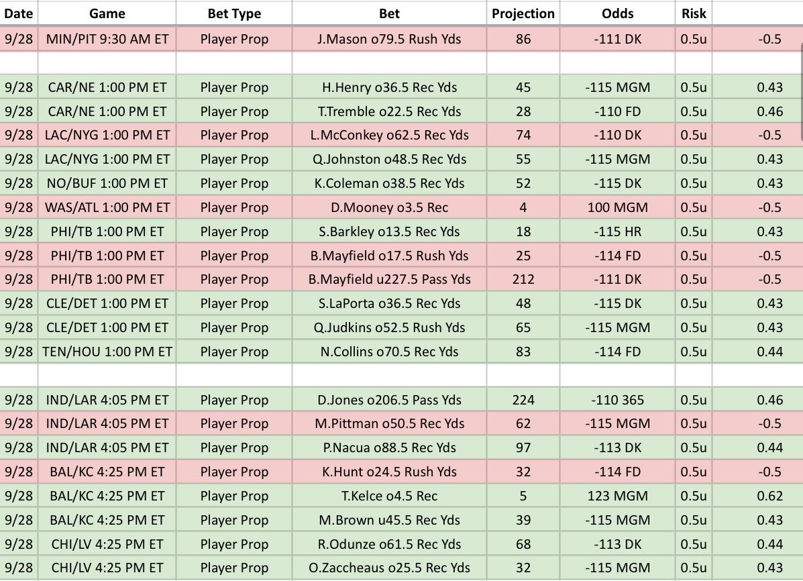Screen dimensions: 803x581
Task: Select the Q.Judkins o52.5 Rush Yds cell
Action: tap(389, 327)
